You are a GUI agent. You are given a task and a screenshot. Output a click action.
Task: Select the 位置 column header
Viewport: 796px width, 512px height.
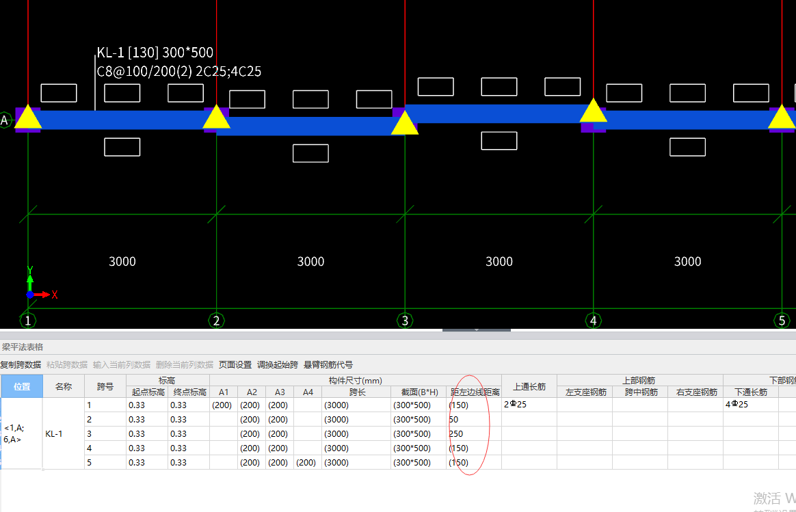click(x=22, y=386)
